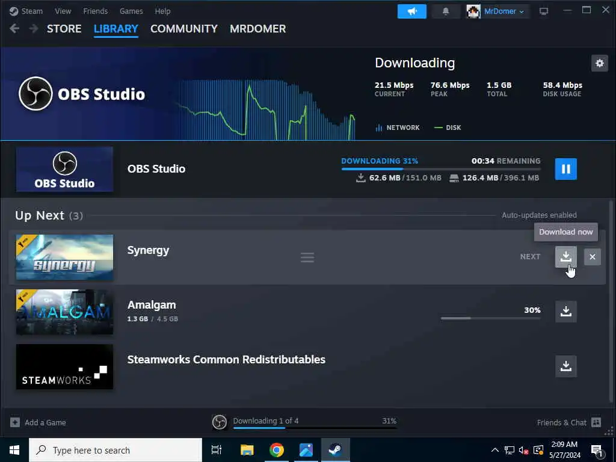Open the Friends menu
616x462 pixels.
click(x=96, y=11)
